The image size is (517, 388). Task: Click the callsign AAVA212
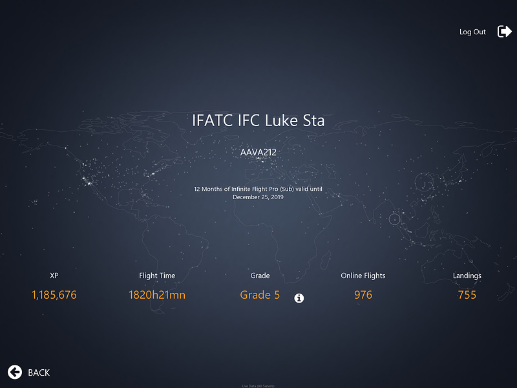click(x=258, y=152)
